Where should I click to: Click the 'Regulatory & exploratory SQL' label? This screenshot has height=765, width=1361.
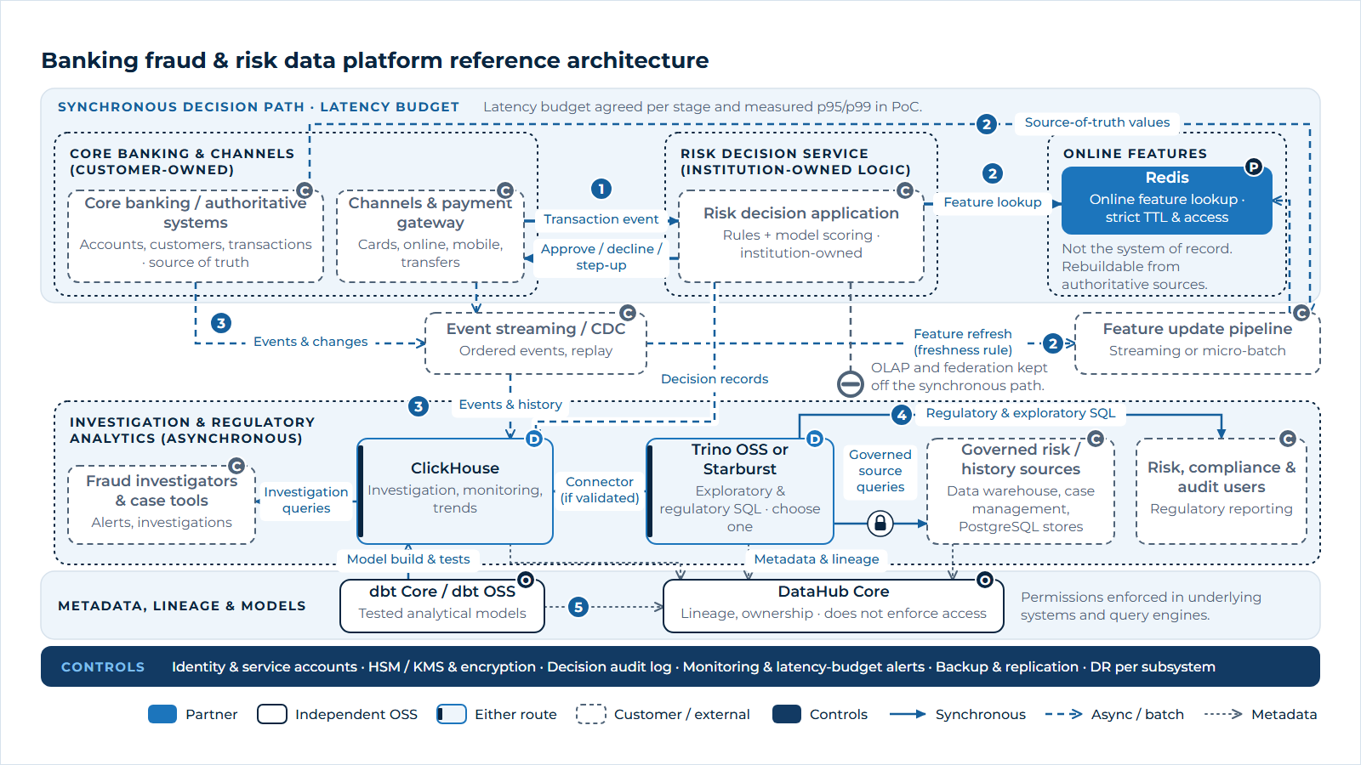click(x=1021, y=413)
